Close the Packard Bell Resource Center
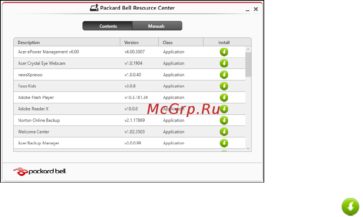Image resolution: width=363 pixels, height=217 pixels. coord(256,9)
